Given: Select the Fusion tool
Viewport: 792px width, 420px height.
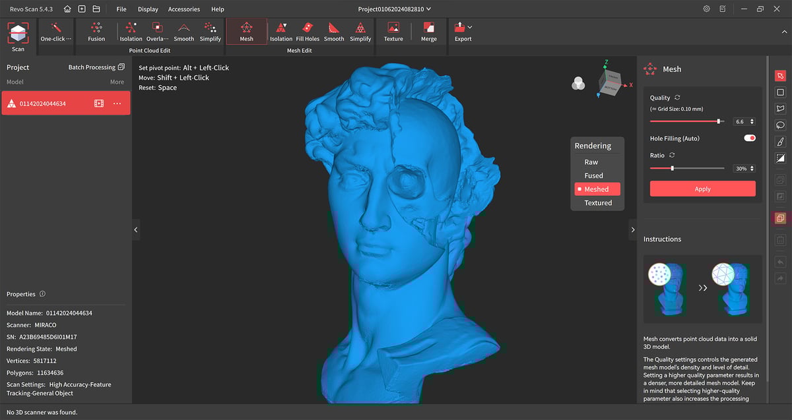Looking at the screenshot, I should tap(96, 31).
